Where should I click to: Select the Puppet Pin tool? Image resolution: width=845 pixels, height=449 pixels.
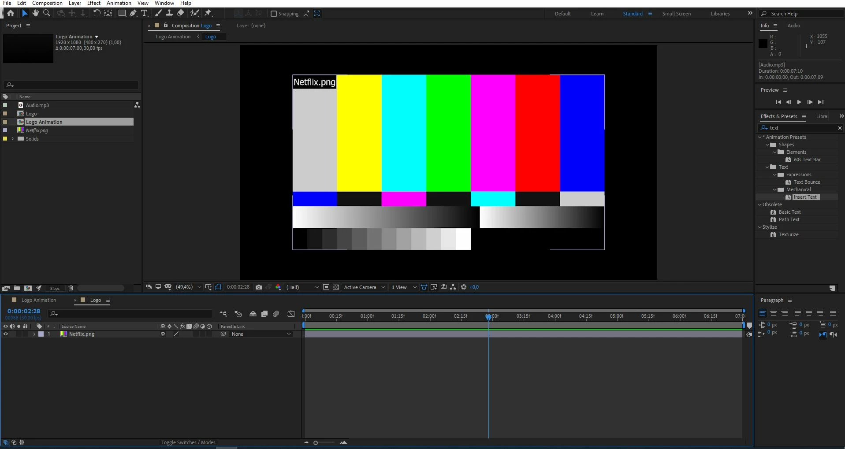208,13
